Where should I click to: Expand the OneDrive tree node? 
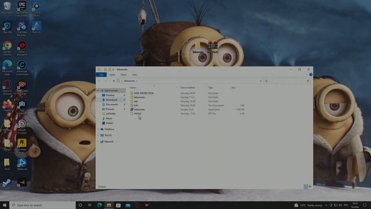(x=98, y=129)
